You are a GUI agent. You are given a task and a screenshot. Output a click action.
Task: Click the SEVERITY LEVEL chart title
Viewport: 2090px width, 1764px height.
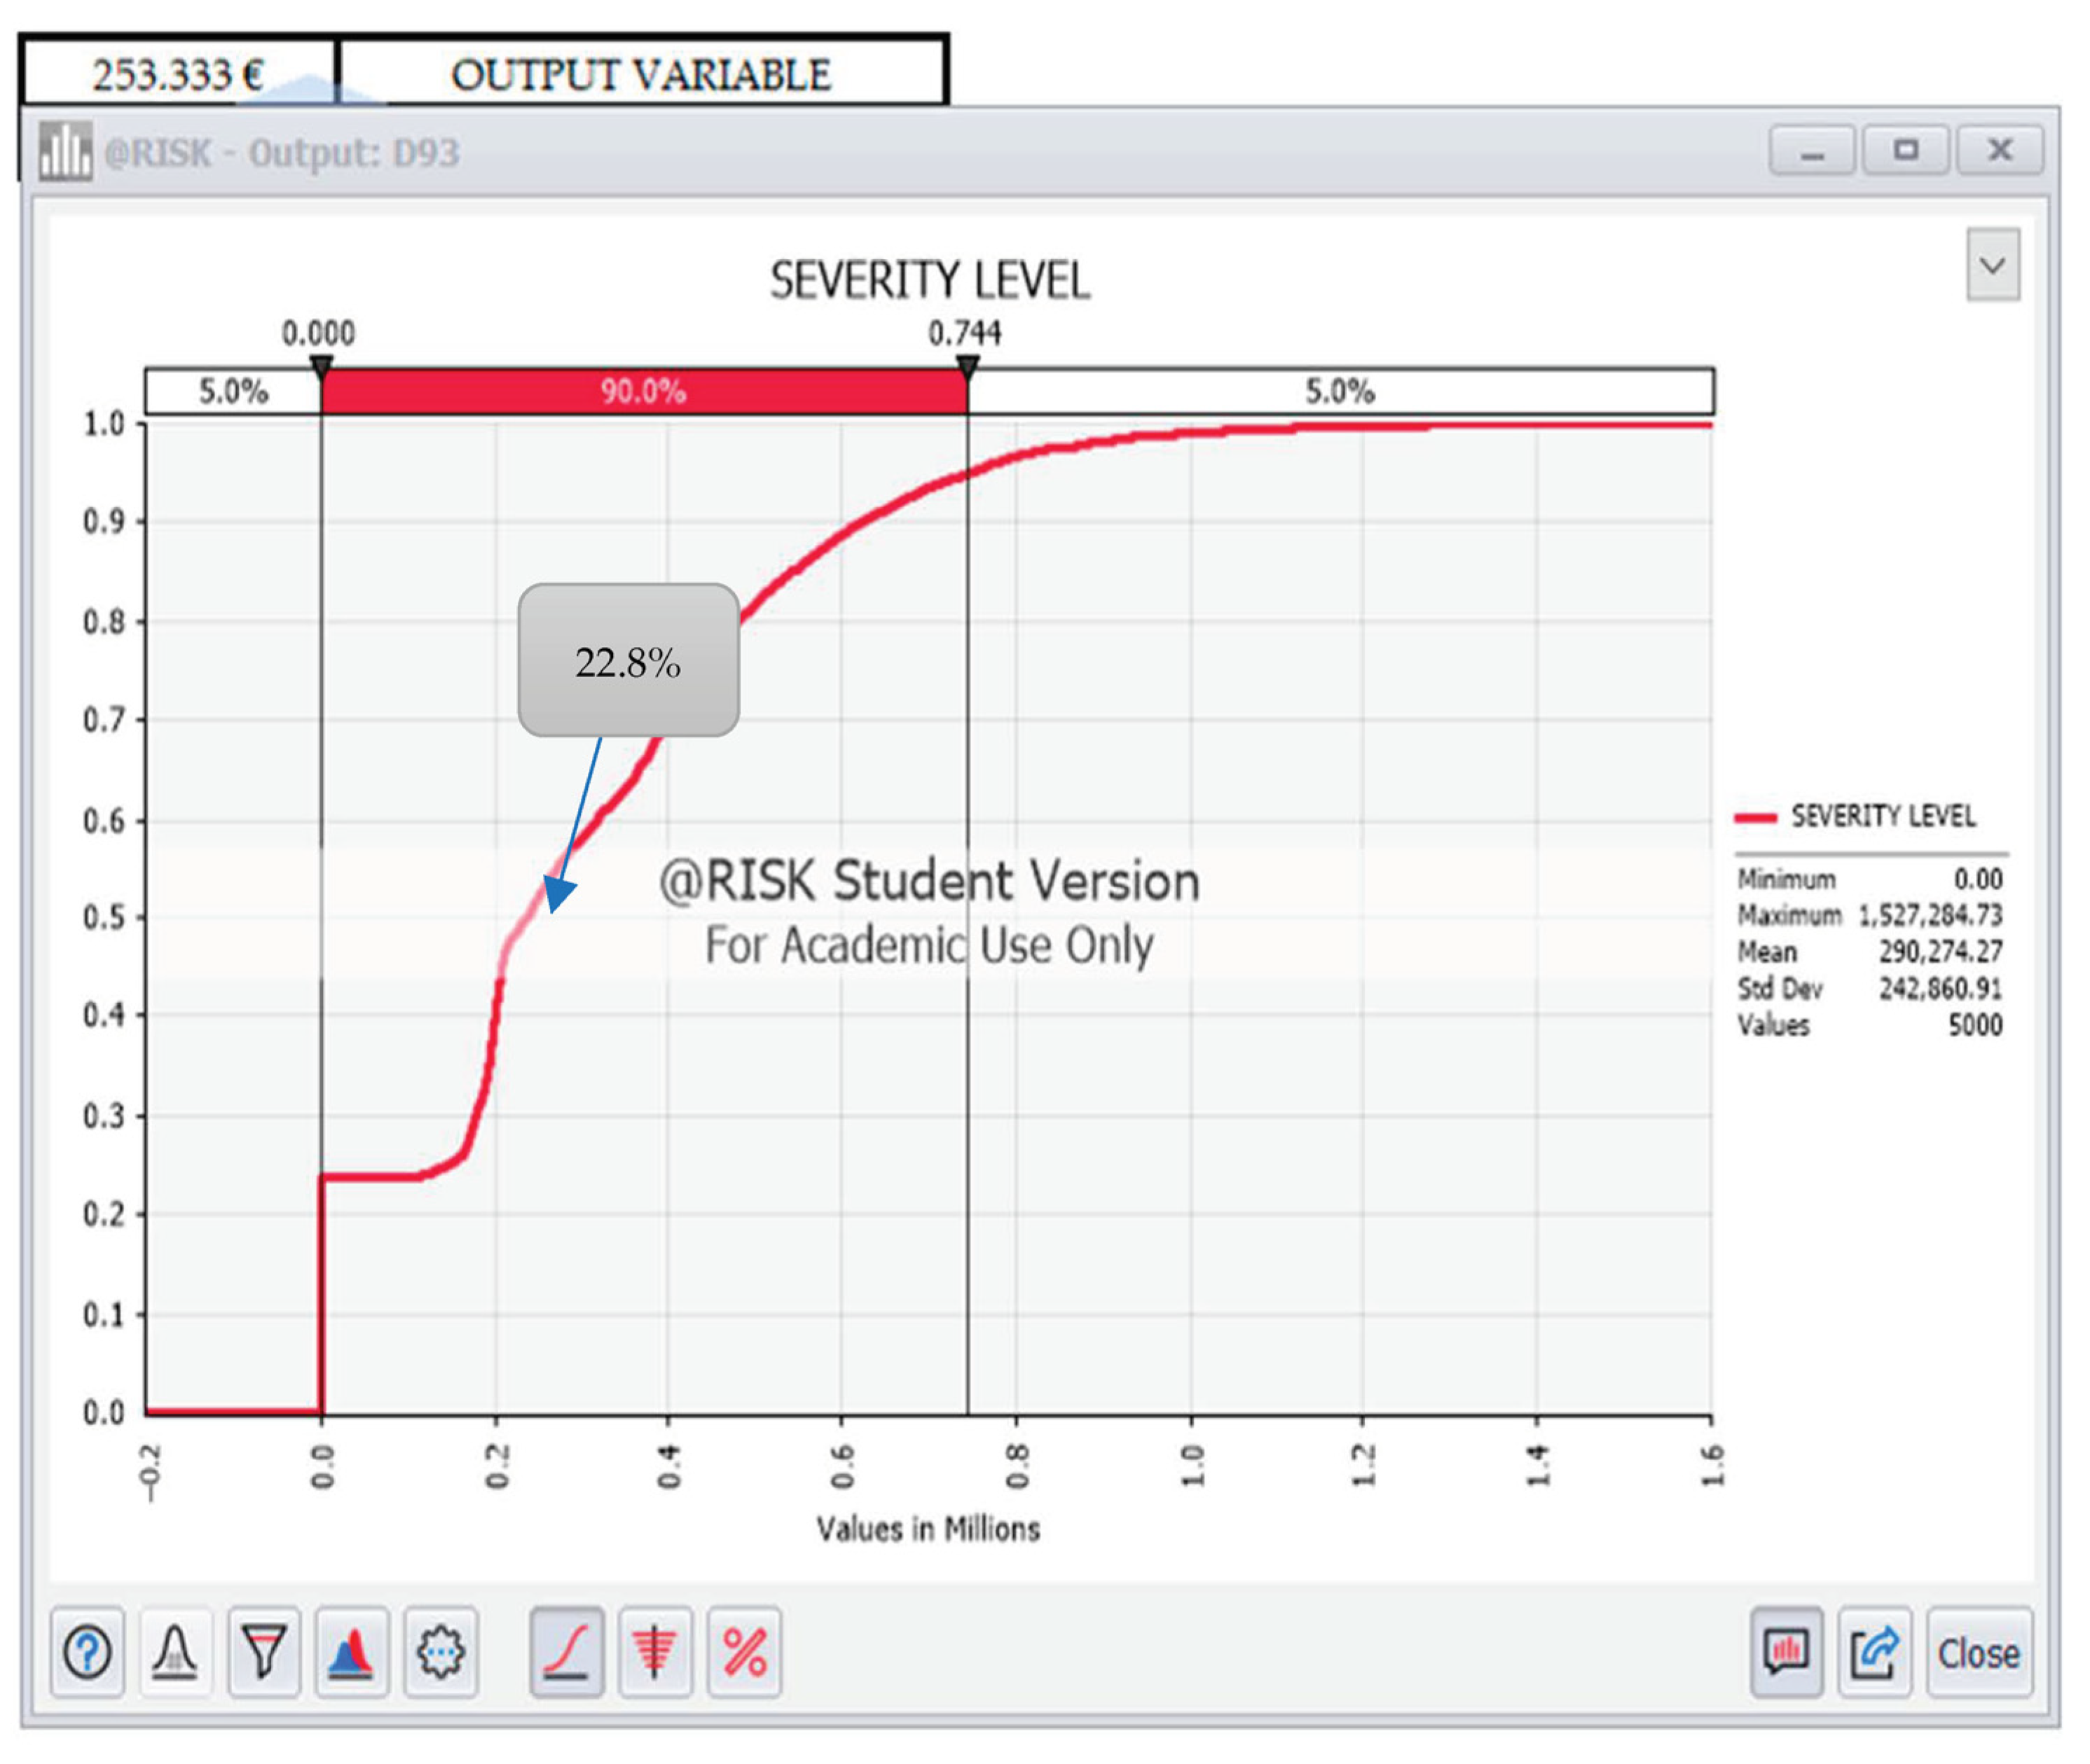click(x=930, y=281)
